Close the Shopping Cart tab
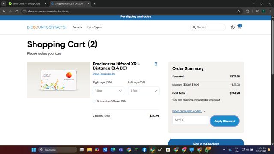This screenshot has height=154, width=274. click(88, 4)
